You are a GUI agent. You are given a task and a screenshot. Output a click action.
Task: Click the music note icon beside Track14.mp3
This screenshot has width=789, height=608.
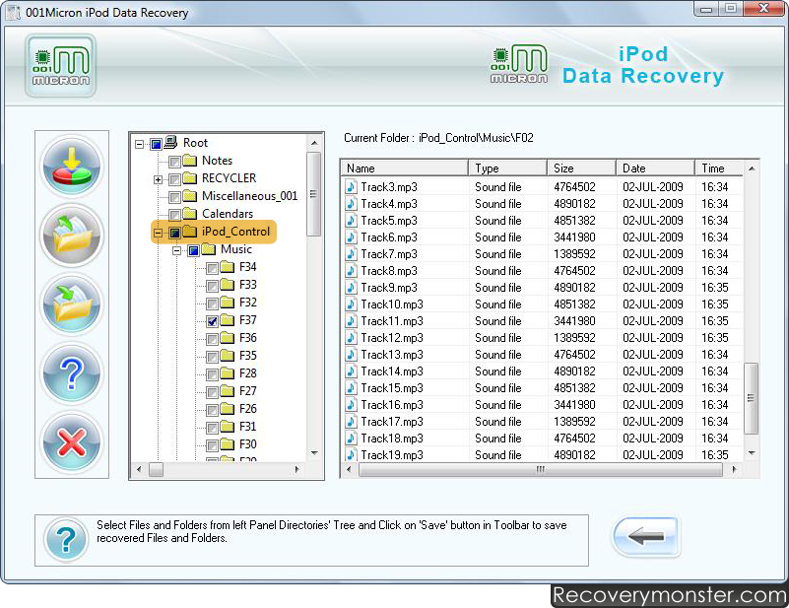tap(351, 372)
